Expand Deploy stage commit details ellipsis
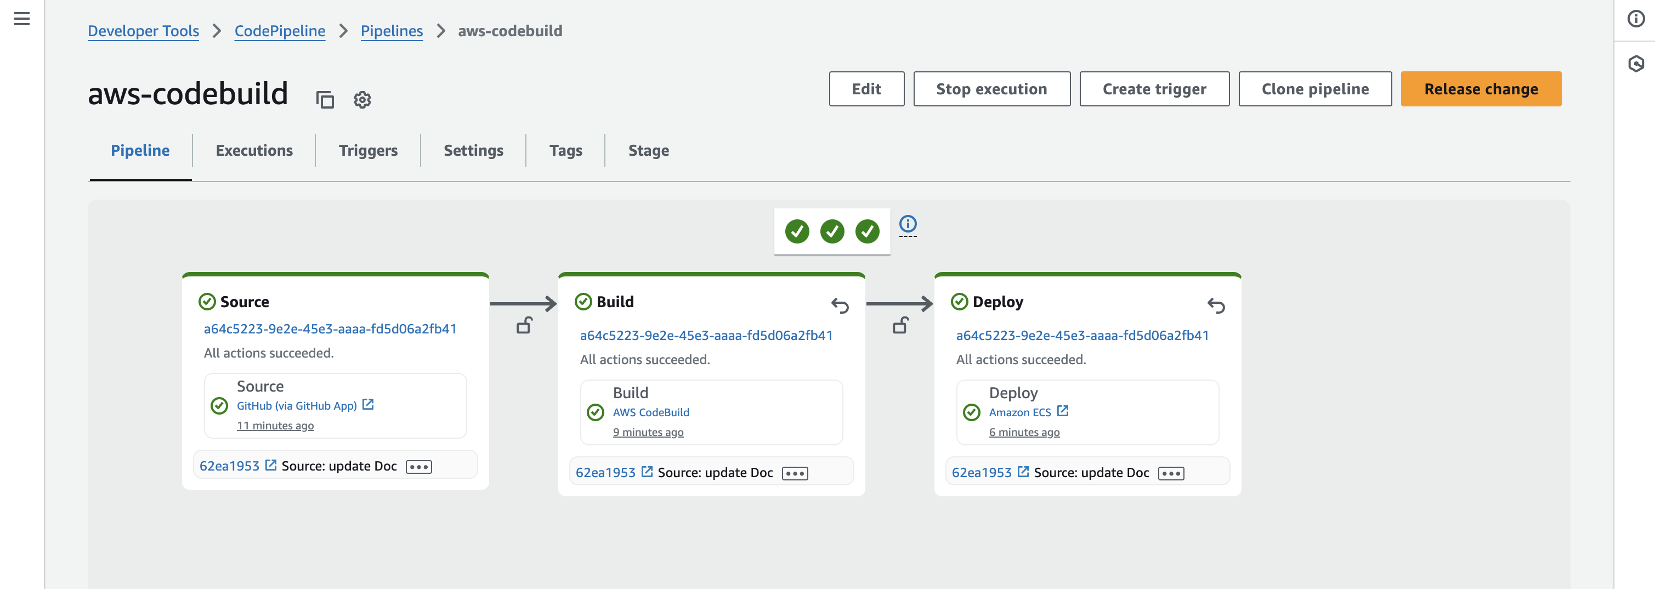Screen dimensions: 1655x589 (x=1171, y=473)
